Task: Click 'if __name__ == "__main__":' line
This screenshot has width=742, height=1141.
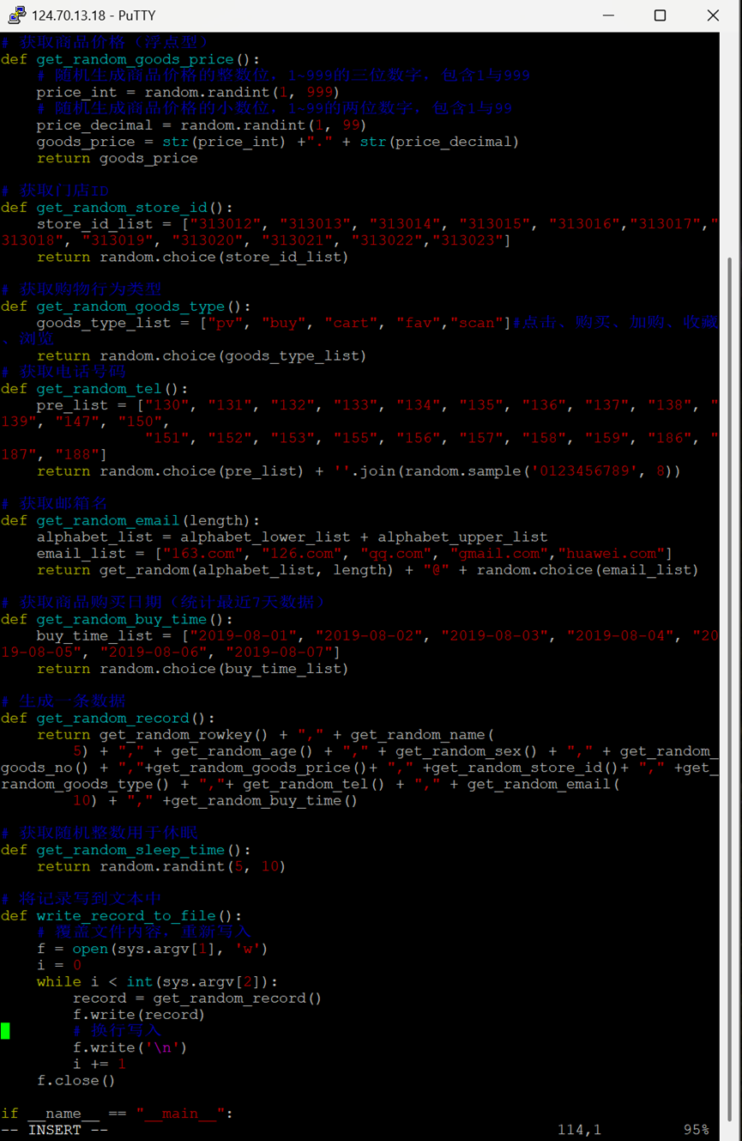Action: coord(118,1114)
